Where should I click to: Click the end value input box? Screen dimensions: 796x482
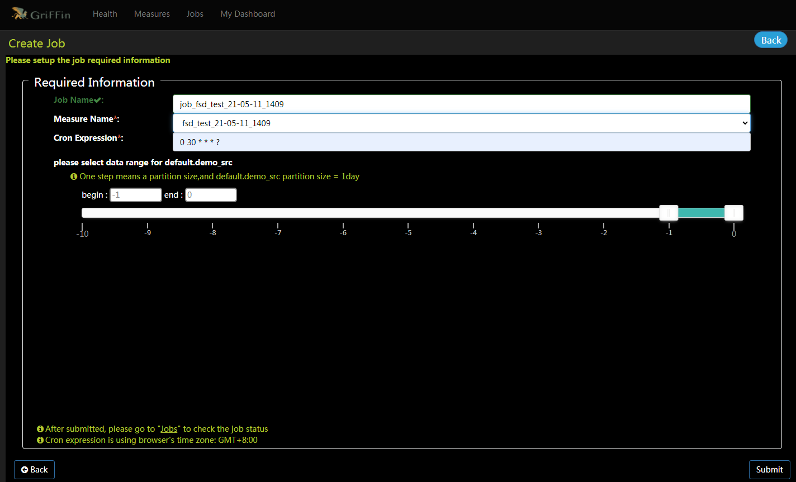click(x=211, y=195)
